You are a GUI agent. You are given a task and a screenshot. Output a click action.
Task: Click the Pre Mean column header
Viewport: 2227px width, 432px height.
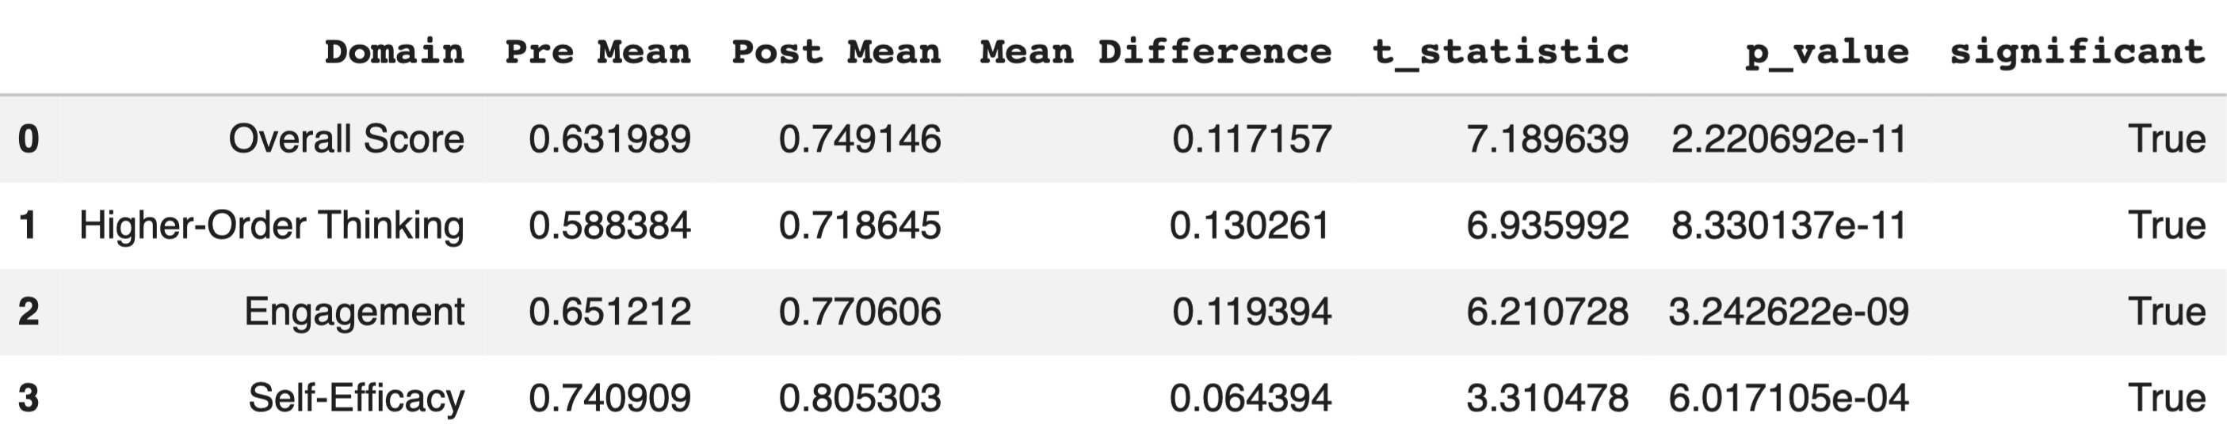point(598,51)
